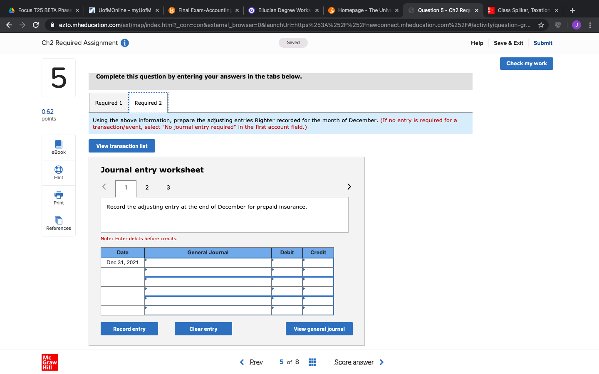Select journal entry tab 3
Viewport: 599px width, 374px height.
tap(168, 187)
